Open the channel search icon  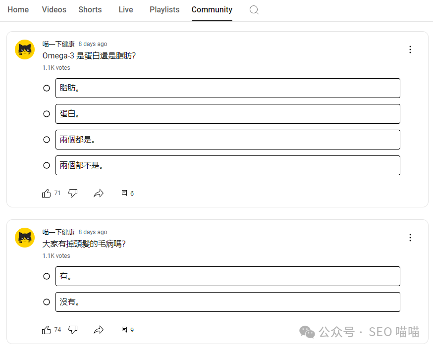[254, 10]
